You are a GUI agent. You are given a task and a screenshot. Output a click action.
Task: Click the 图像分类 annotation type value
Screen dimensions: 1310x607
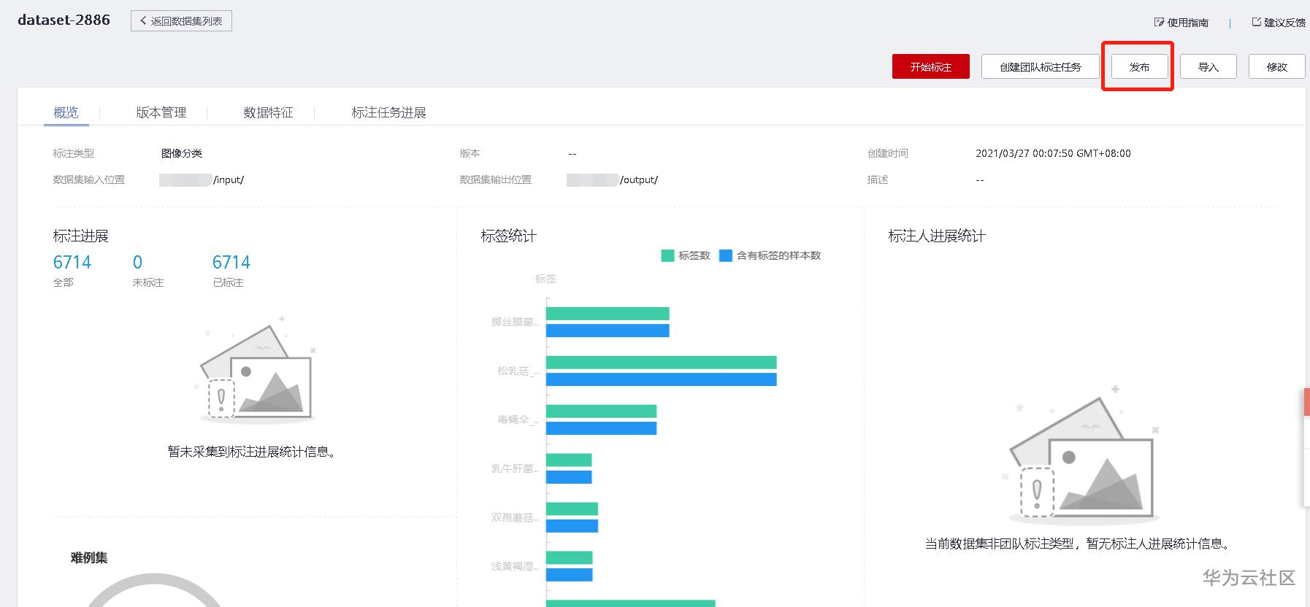click(182, 153)
